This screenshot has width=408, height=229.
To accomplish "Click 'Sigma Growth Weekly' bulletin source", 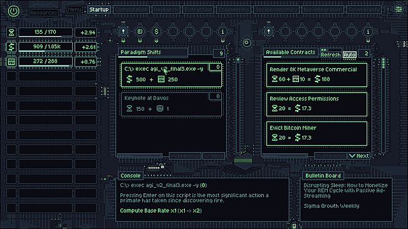I will tap(332, 206).
